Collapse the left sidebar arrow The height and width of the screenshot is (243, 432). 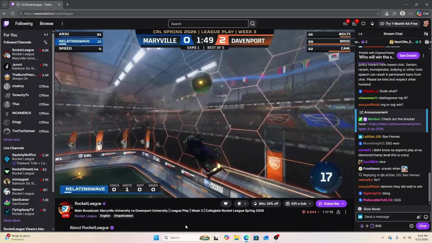(46, 35)
